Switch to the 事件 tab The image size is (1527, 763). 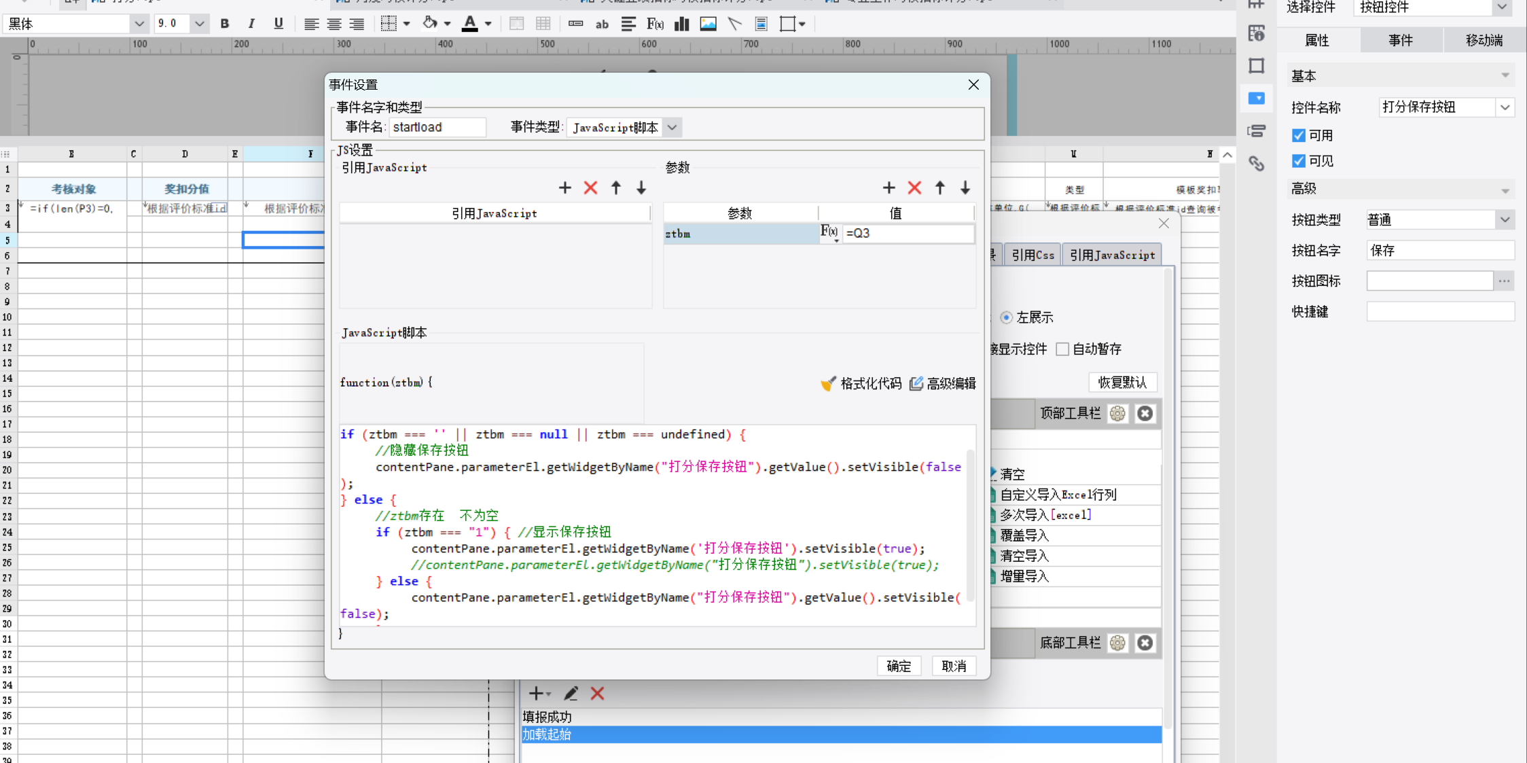(1401, 40)
